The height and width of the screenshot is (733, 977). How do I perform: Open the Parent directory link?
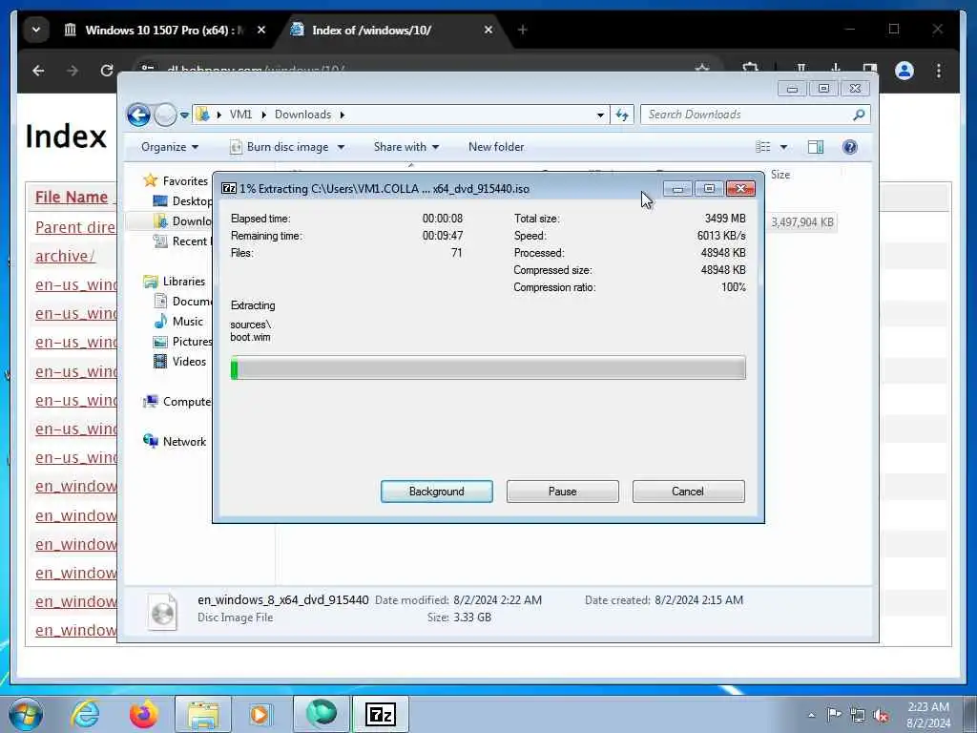click(x=75, y=227)
